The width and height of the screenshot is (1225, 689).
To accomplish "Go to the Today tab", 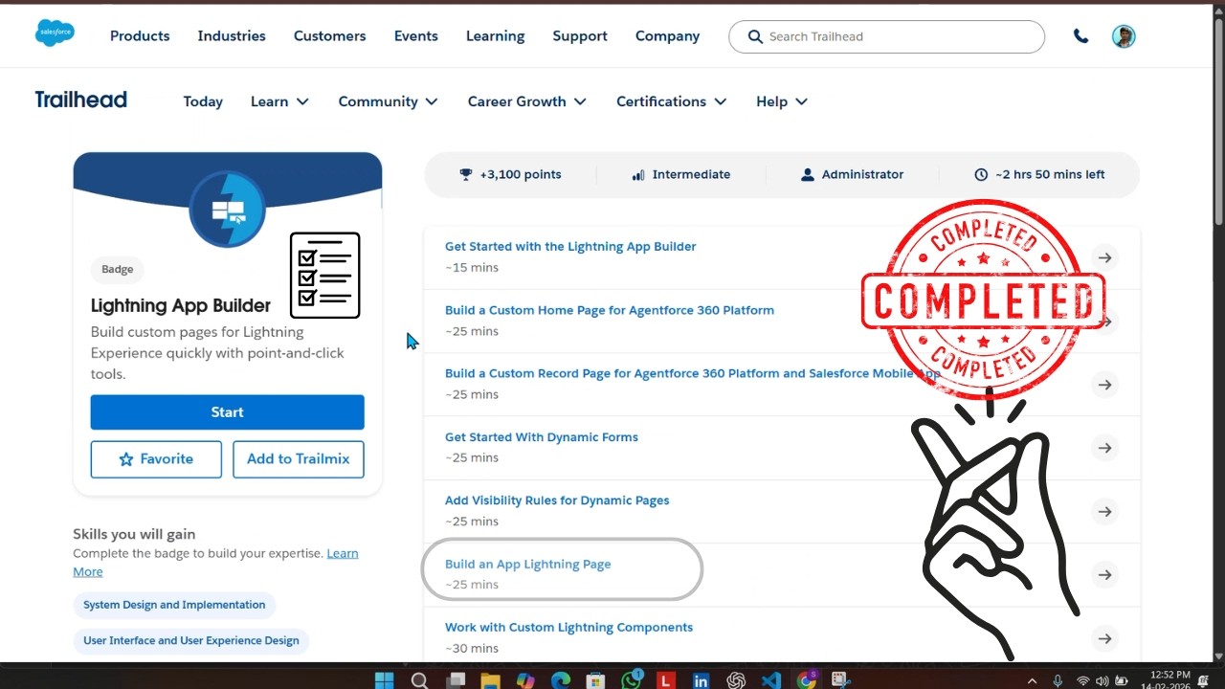I will coord(203,101).
